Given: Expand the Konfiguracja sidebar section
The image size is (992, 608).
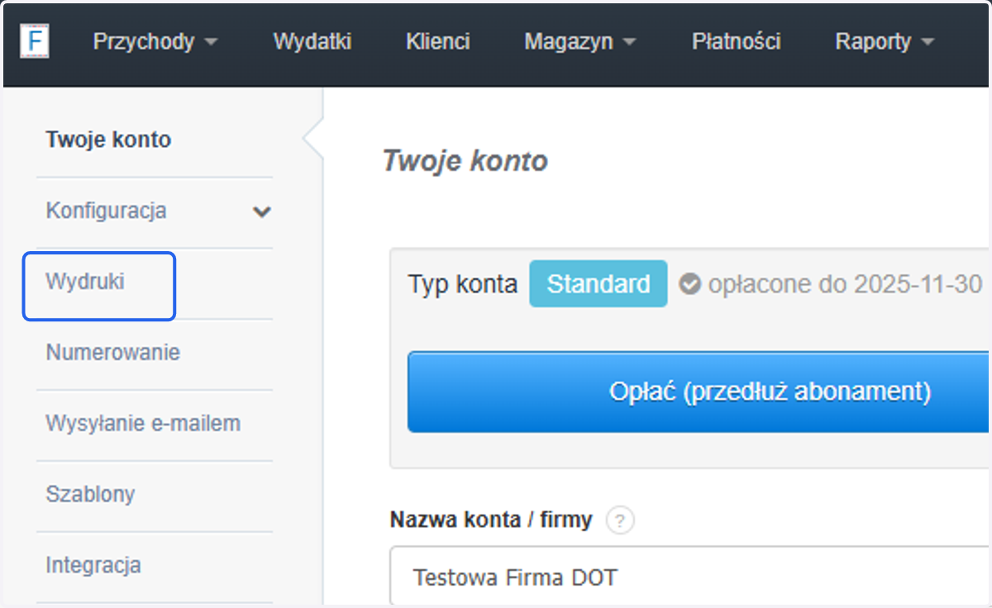Looking at the screenshot, I should [155, 211].
